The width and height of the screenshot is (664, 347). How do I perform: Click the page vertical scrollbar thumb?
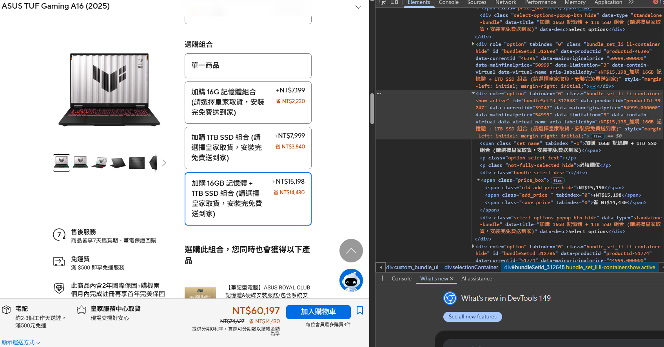(x=372, y=109)
